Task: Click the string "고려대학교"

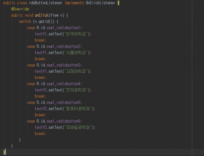Action: [x=76, y=71]
